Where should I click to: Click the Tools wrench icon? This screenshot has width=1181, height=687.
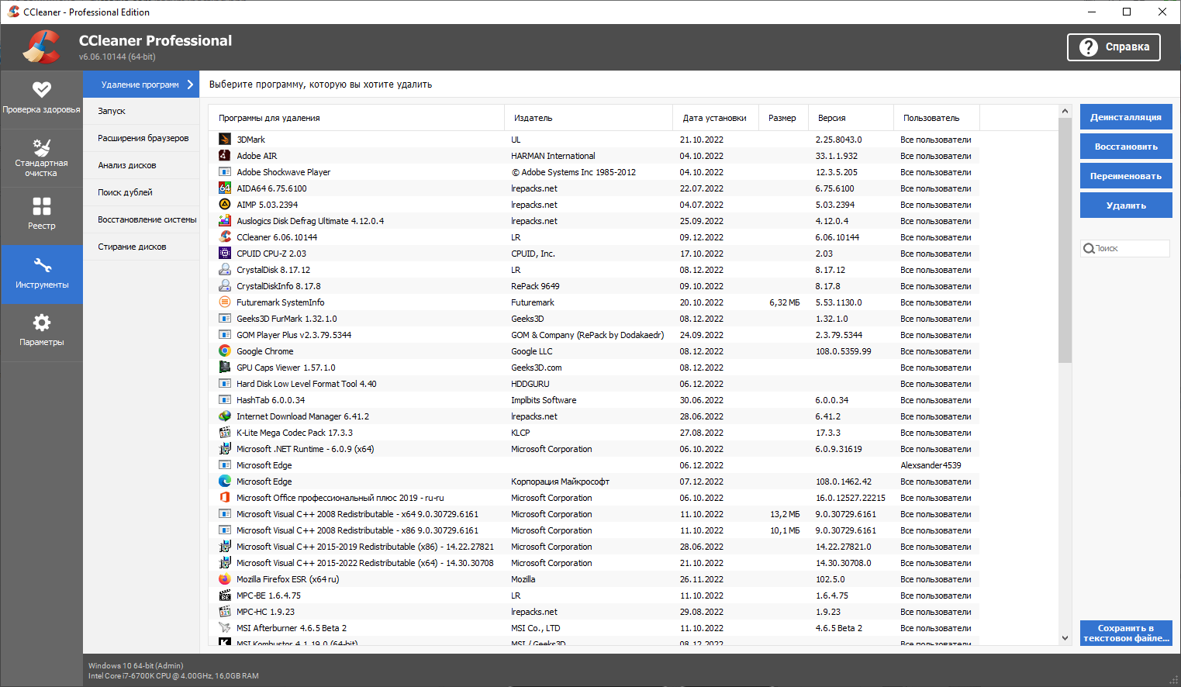pyautogui.click(x=42, y=265)
